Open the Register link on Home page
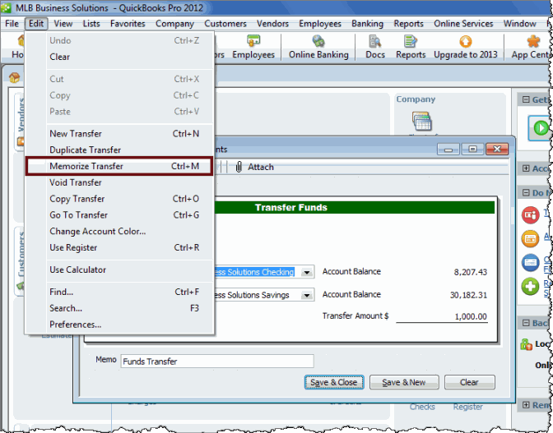553x433 pixels. (x=467, y=407)
